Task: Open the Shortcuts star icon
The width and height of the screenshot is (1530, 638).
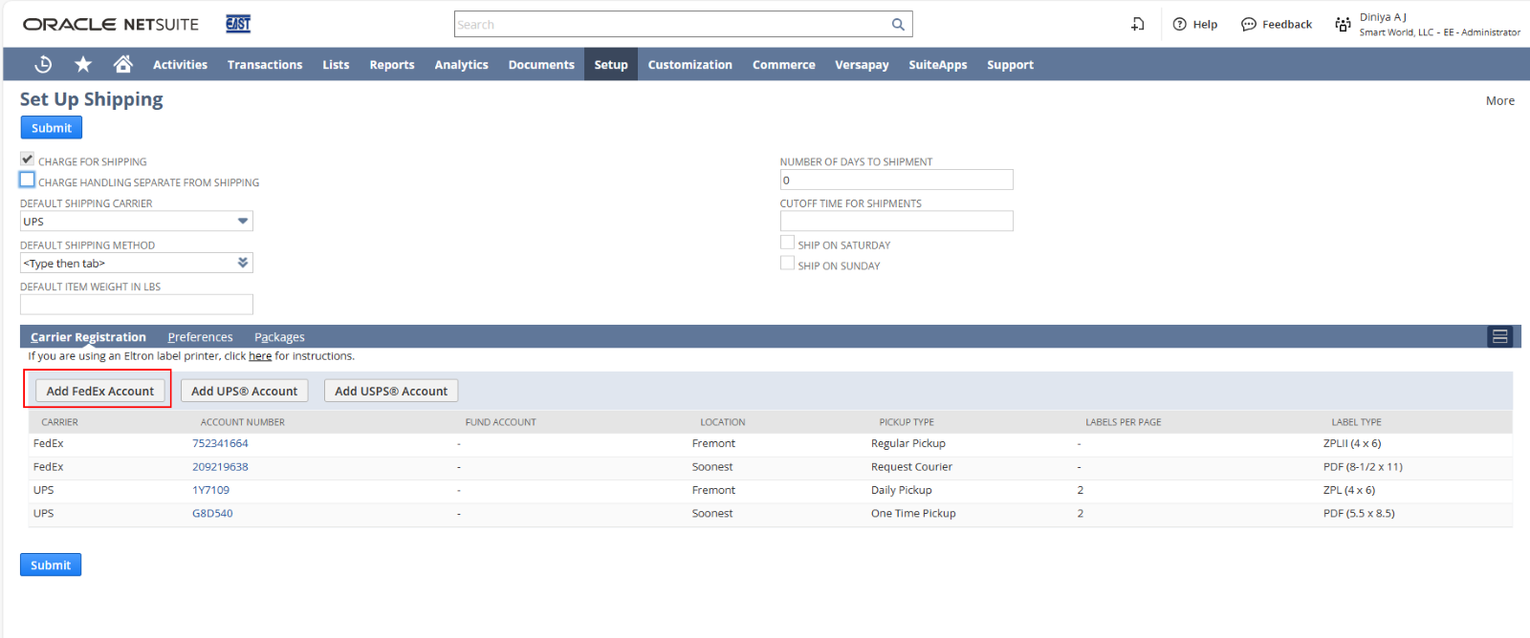Action: point(83,64)
